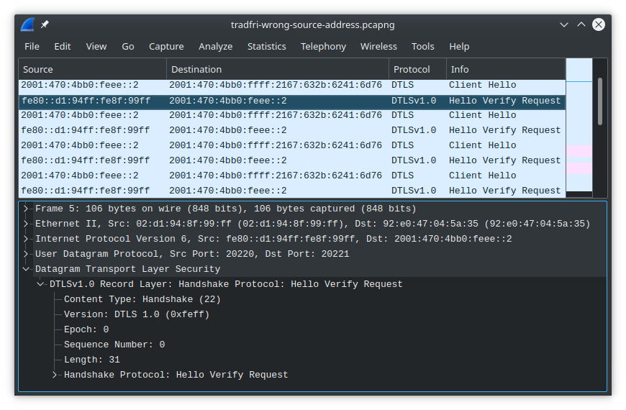Image resolution: width=626 pixels, height=410 pixels.
Task: Click the Wireshark shark fin icon
Action: point(27,24)
